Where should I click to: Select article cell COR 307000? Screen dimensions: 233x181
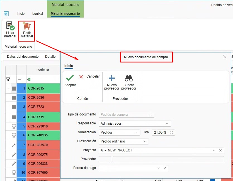click(43, 173)
